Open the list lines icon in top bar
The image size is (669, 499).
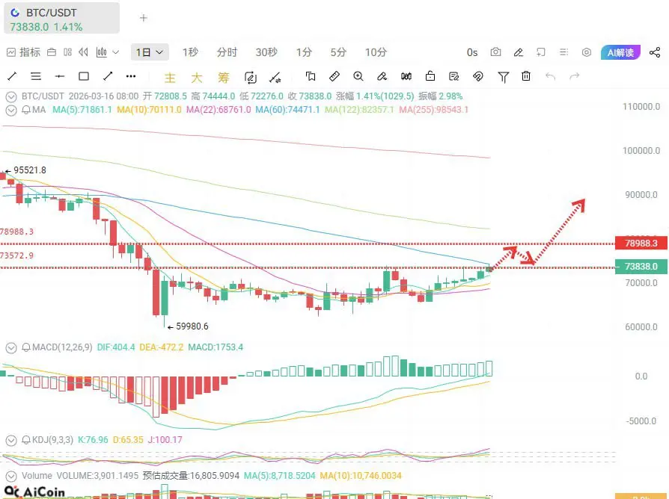[563, 52]
